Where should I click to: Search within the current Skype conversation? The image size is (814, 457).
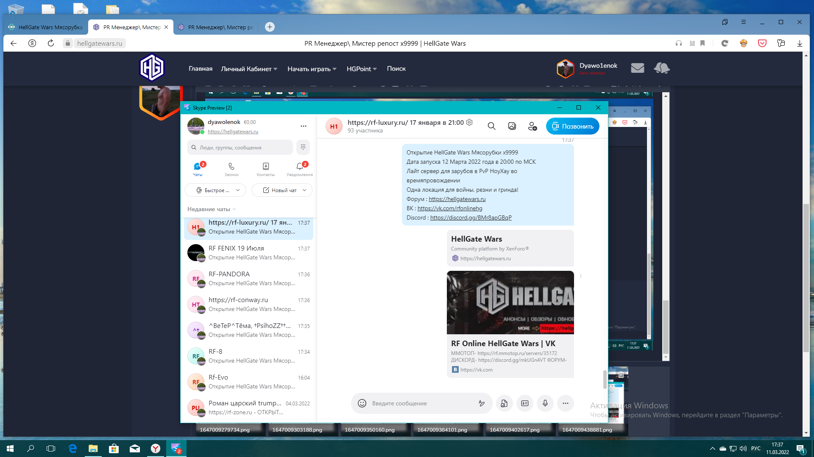(x=491, y=126)
